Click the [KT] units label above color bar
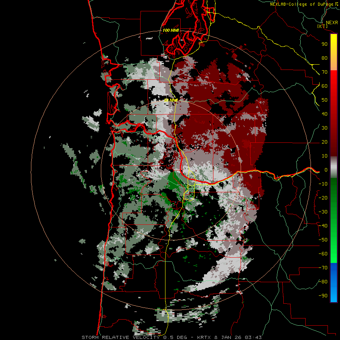340x340 pixels. 323,26
